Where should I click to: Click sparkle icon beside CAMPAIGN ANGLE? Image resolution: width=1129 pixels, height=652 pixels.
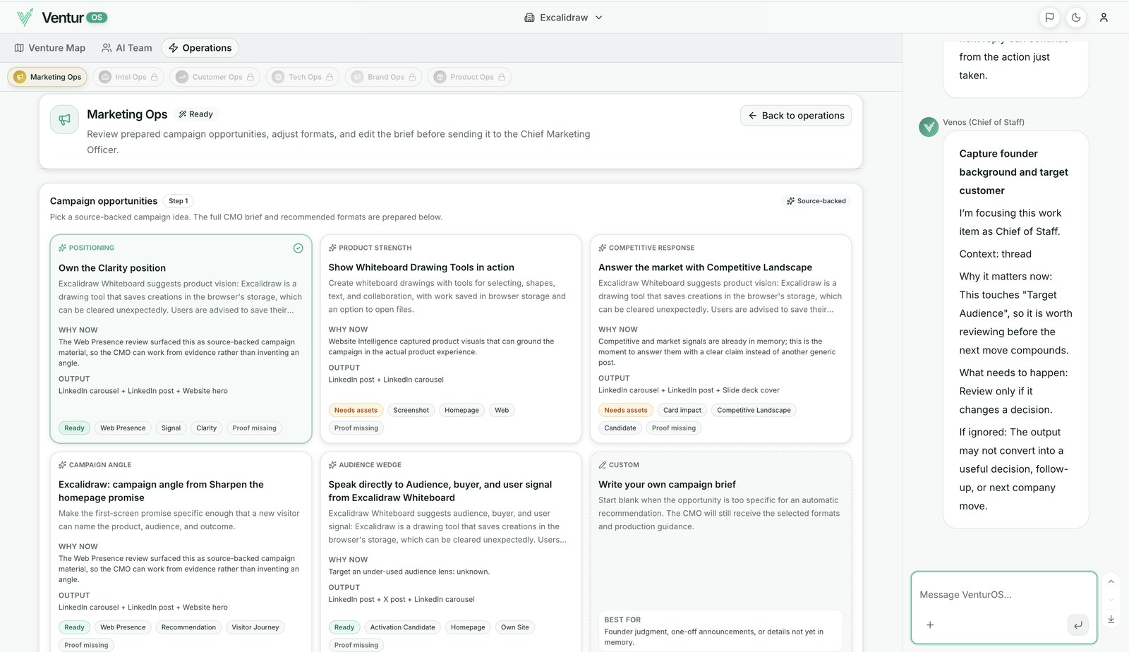click(63, 465)
